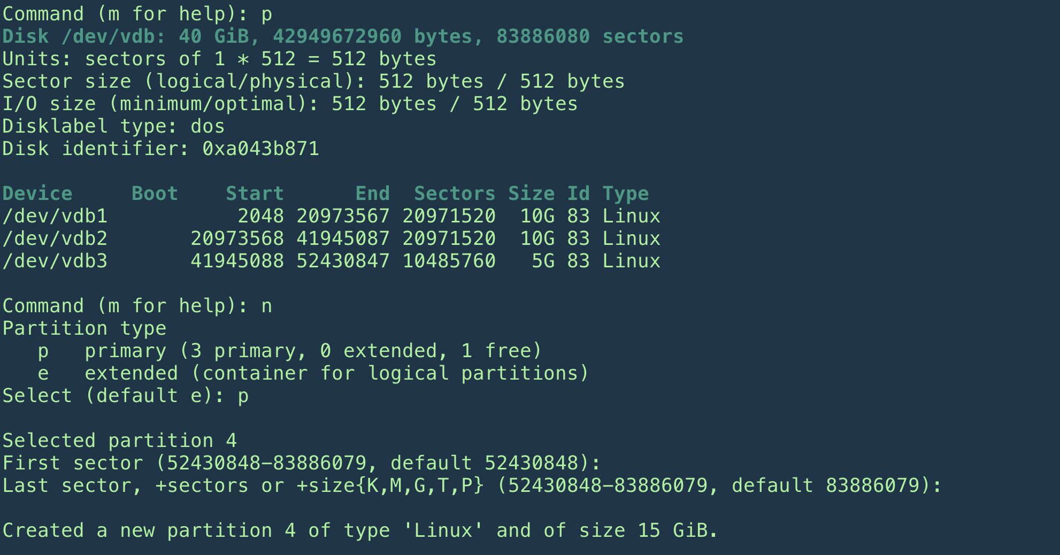
Task: Click the 'Boot' column header
Action: coord(155,194)
